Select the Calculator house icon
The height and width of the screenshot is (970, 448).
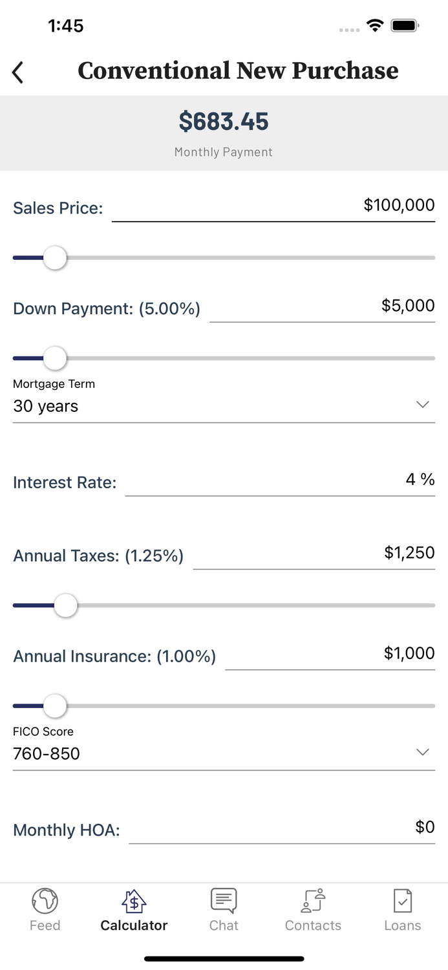(134, 900)
